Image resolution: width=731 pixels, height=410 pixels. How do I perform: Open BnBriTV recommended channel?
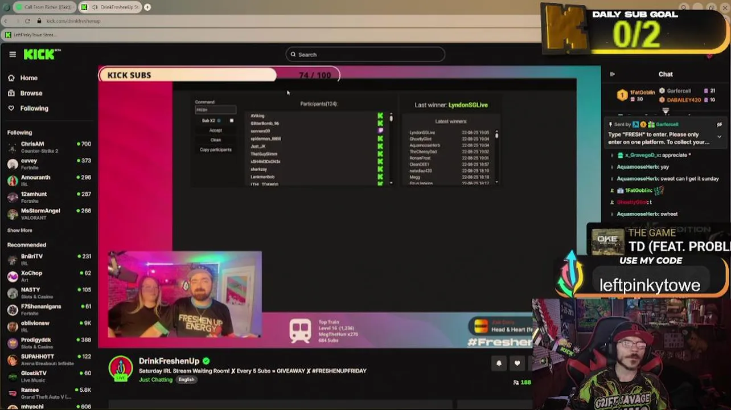point(32,256)
